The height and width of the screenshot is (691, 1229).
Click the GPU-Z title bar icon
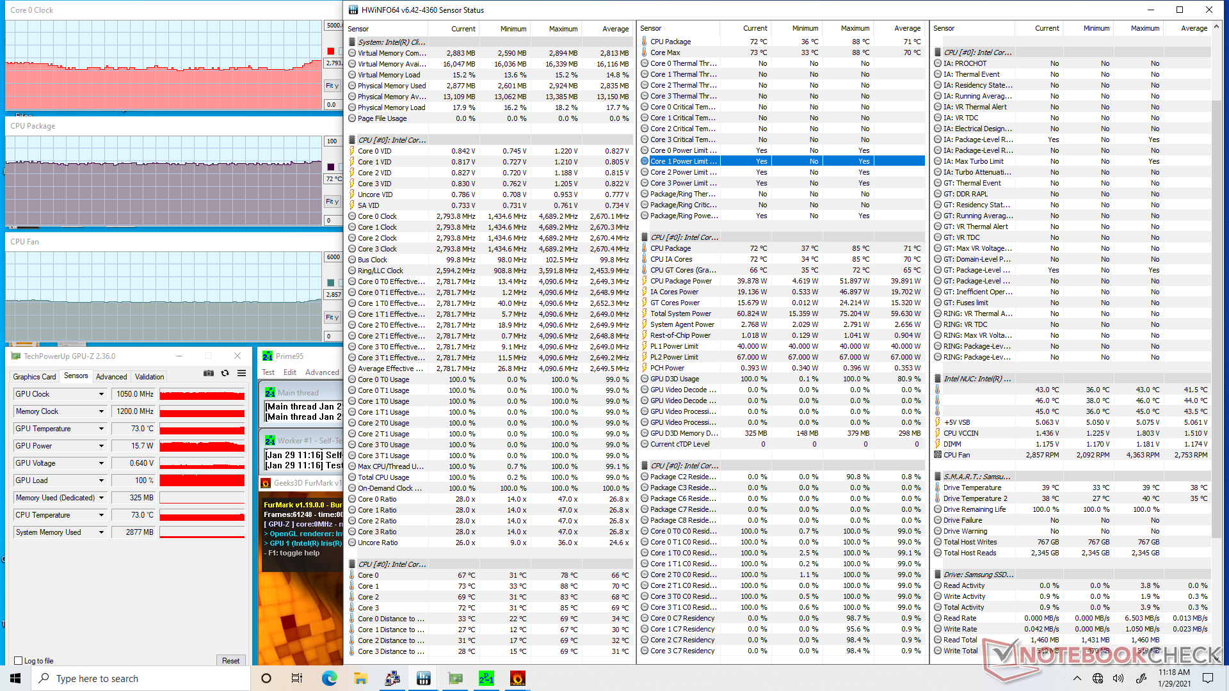pyautogui.click(x=16, y=356)
